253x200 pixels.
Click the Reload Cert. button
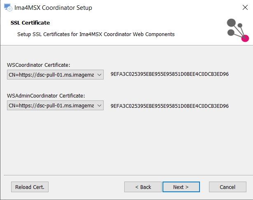[x=30, y=187]
